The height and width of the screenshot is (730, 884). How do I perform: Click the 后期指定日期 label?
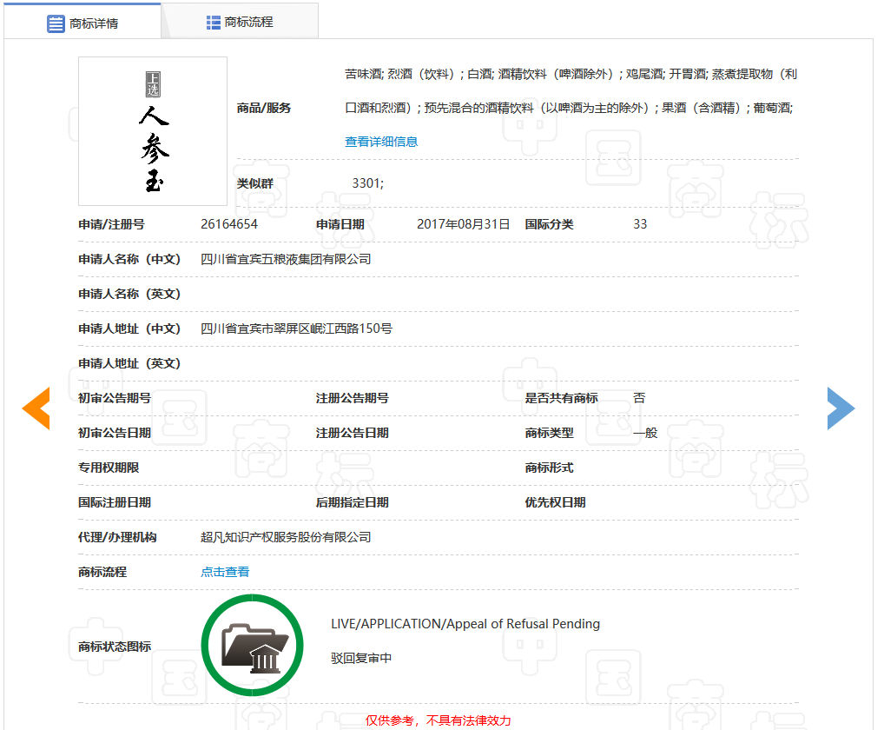[x=353, y=502]
